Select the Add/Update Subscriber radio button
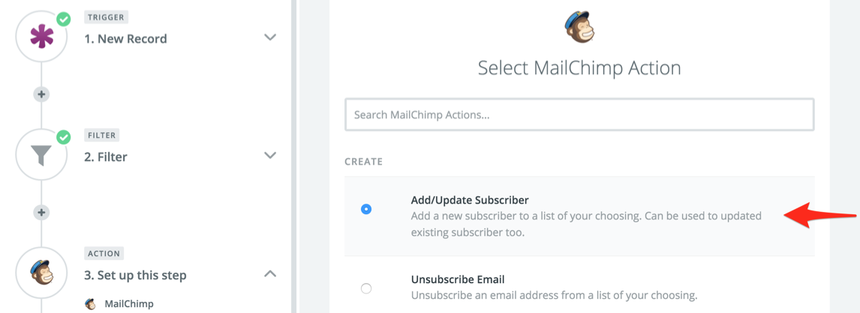 366,210
